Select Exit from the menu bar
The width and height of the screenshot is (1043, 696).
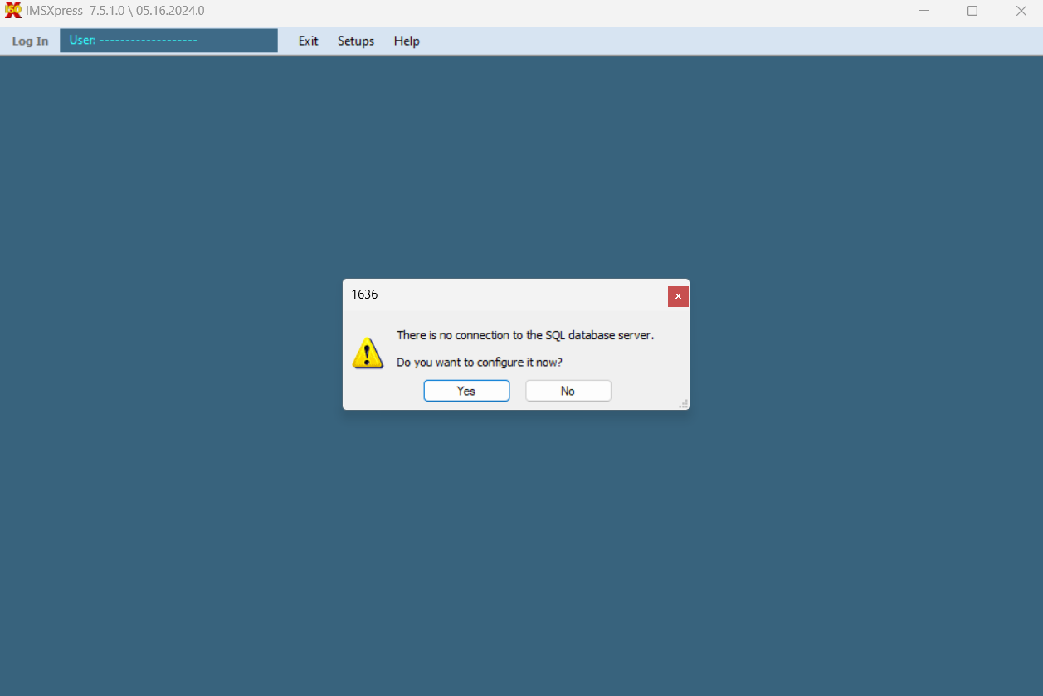click(308, 41)
